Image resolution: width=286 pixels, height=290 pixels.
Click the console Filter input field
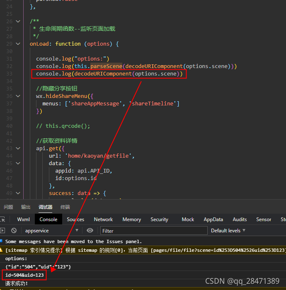(x=154, y=231)
